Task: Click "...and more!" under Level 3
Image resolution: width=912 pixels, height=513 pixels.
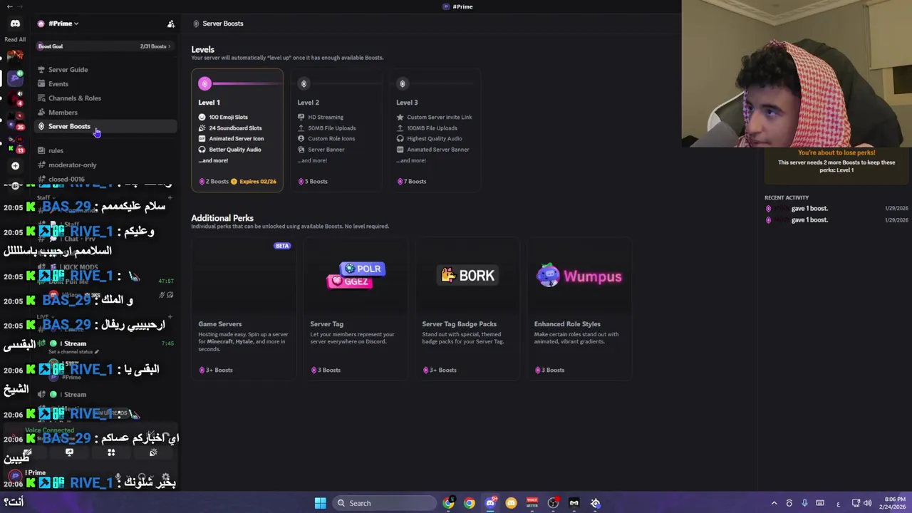Action: tap(411, 160)
